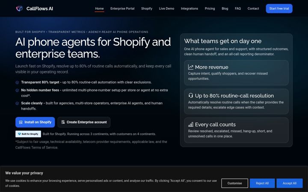Open the Home nav item

click(99, 9)
